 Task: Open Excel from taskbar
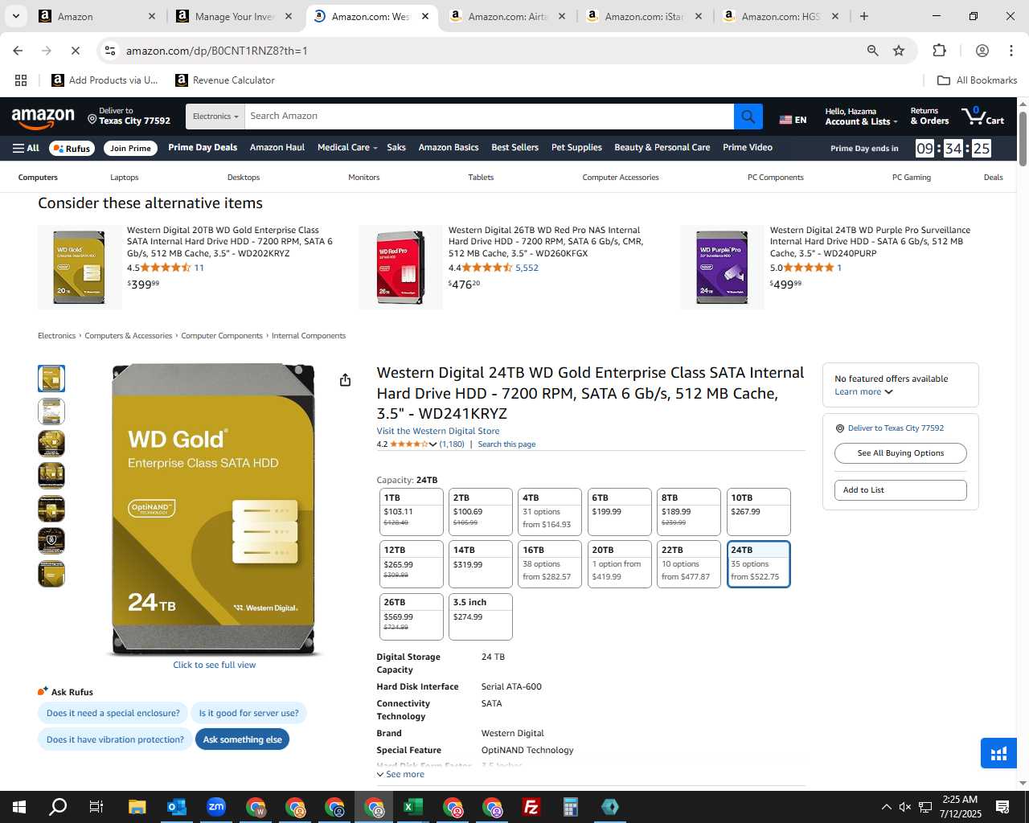point(412,807)
